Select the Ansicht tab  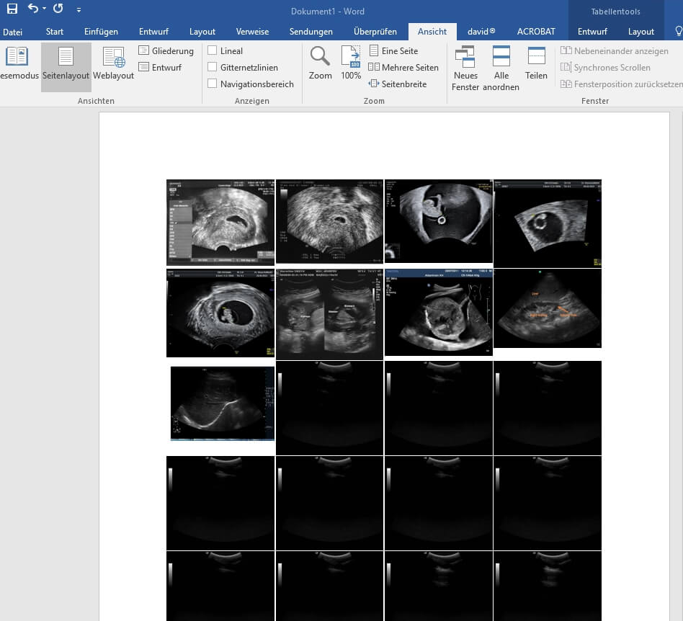tap(432, 32)
